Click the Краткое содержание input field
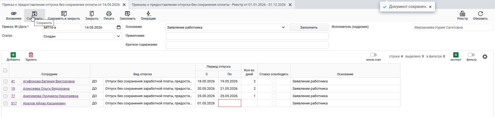The image size is (495, 117). [x=247, y=45]
